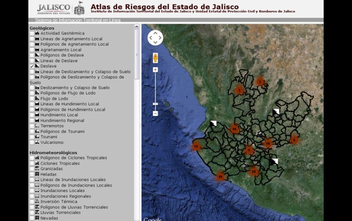Click the map pan navigation control

coord(155,38)
